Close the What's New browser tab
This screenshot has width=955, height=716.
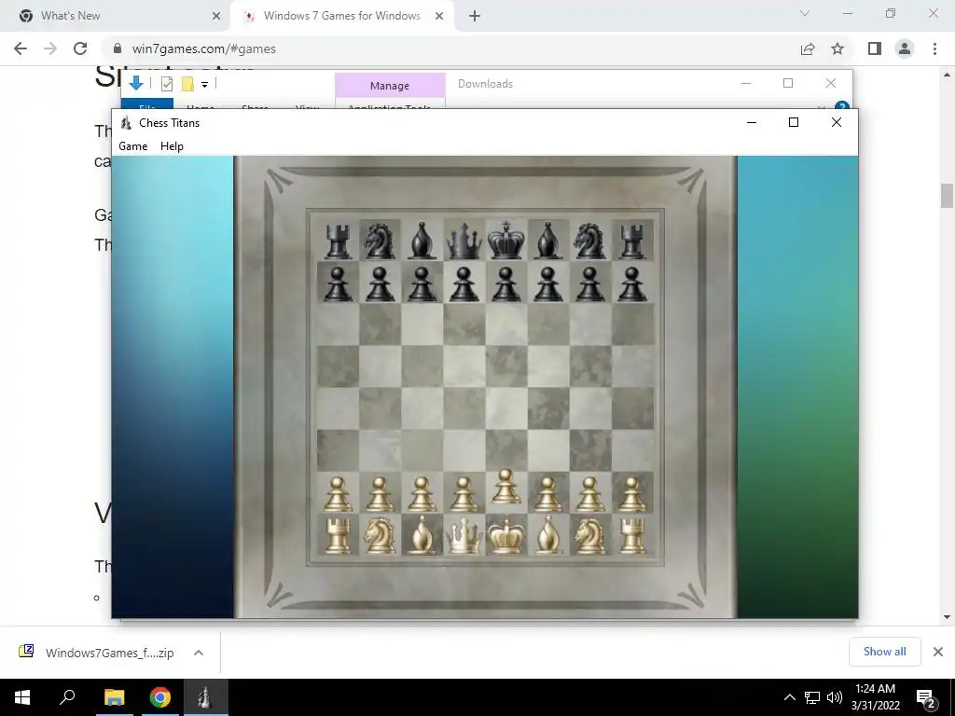click(216, 16)
